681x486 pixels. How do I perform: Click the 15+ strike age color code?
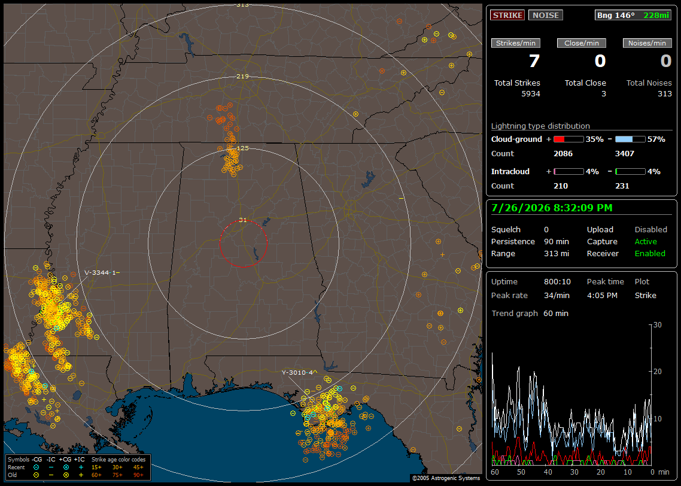click(x=96, y=467)
